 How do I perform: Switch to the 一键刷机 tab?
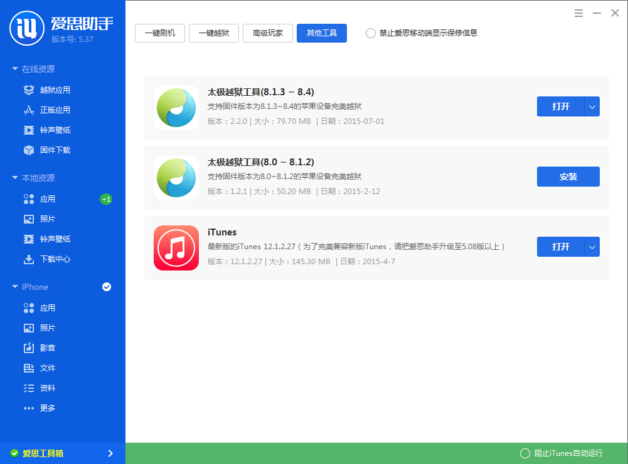159,33
